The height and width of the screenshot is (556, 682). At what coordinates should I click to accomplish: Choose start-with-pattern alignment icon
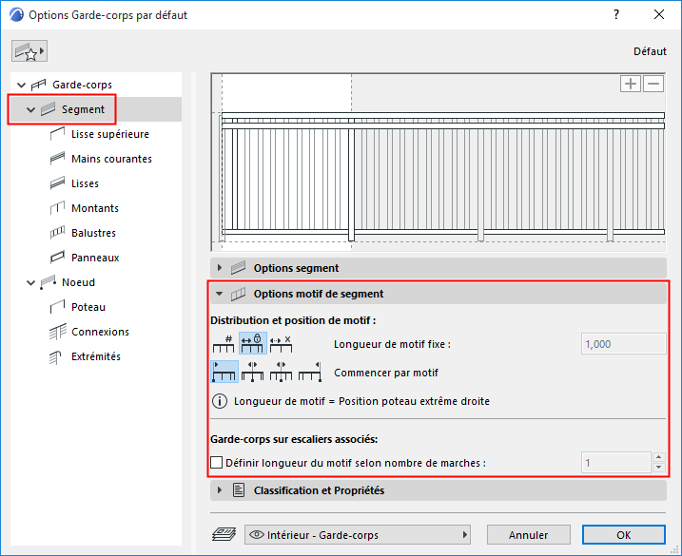point(224,373)
